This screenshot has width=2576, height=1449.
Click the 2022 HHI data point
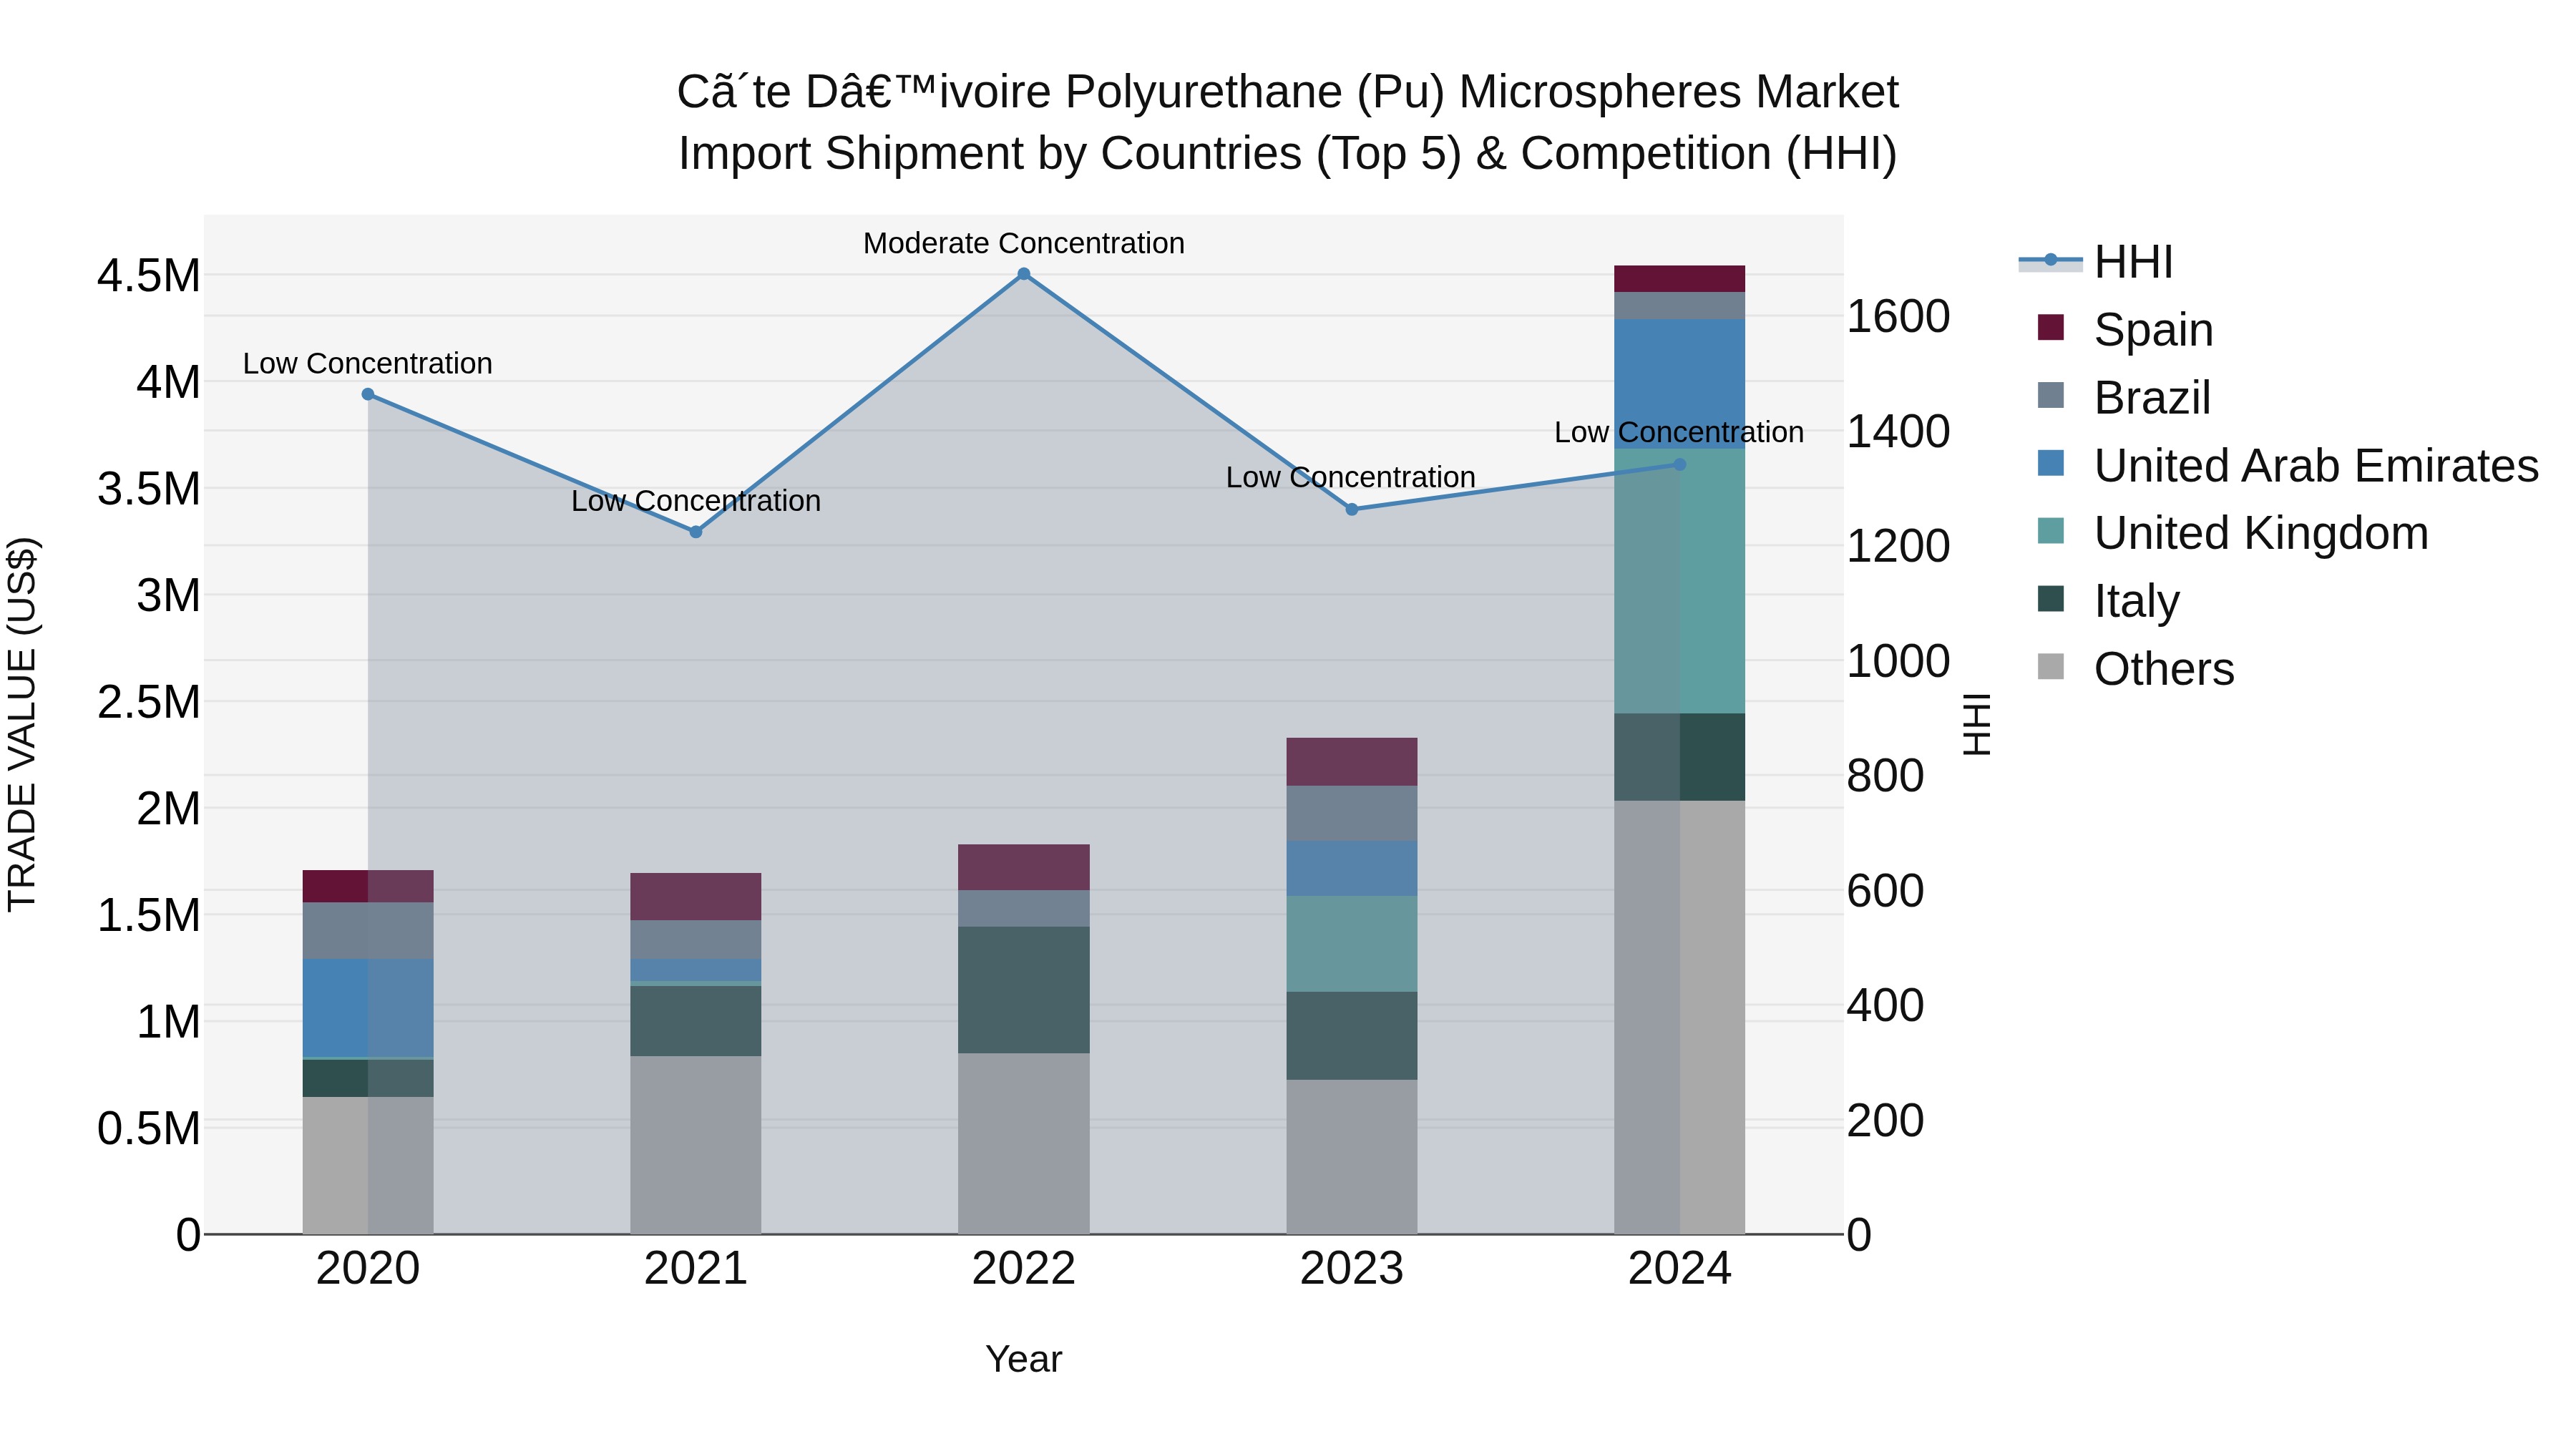tap(1023, 274)
